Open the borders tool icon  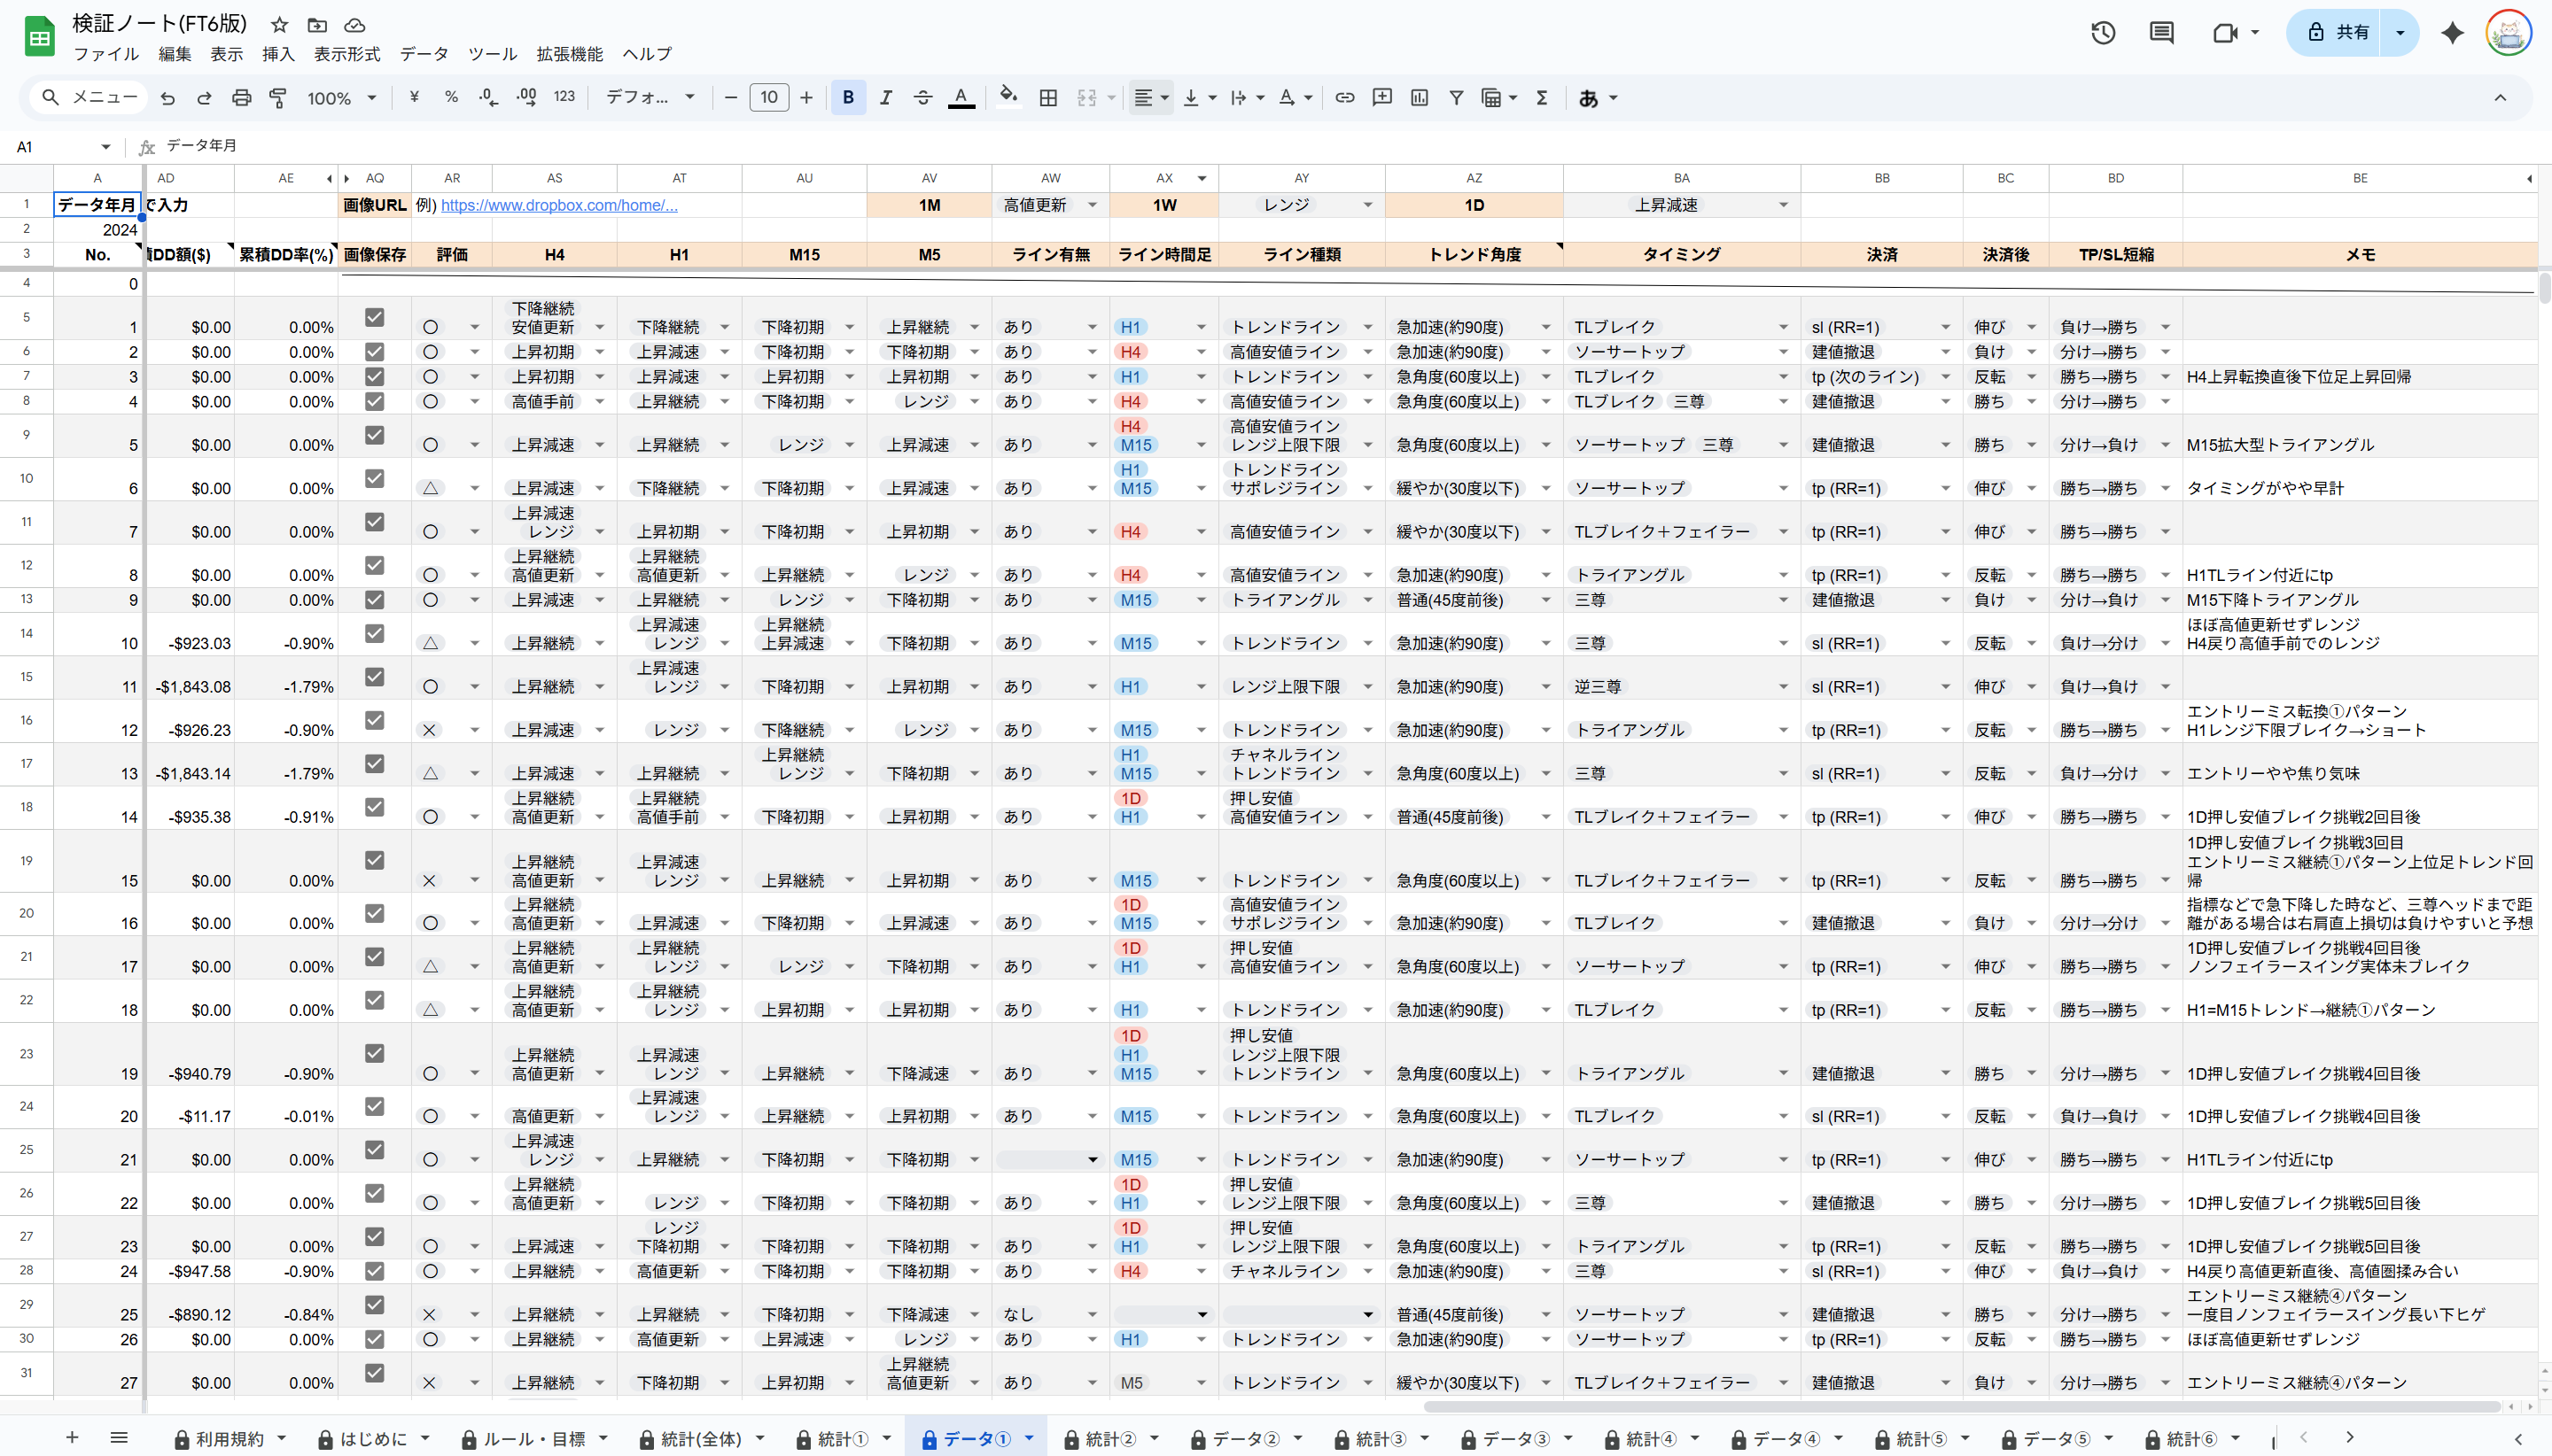(1047, 98)
